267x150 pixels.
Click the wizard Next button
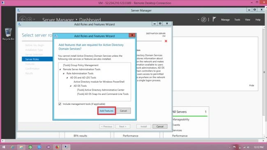(x=122, y=127)
